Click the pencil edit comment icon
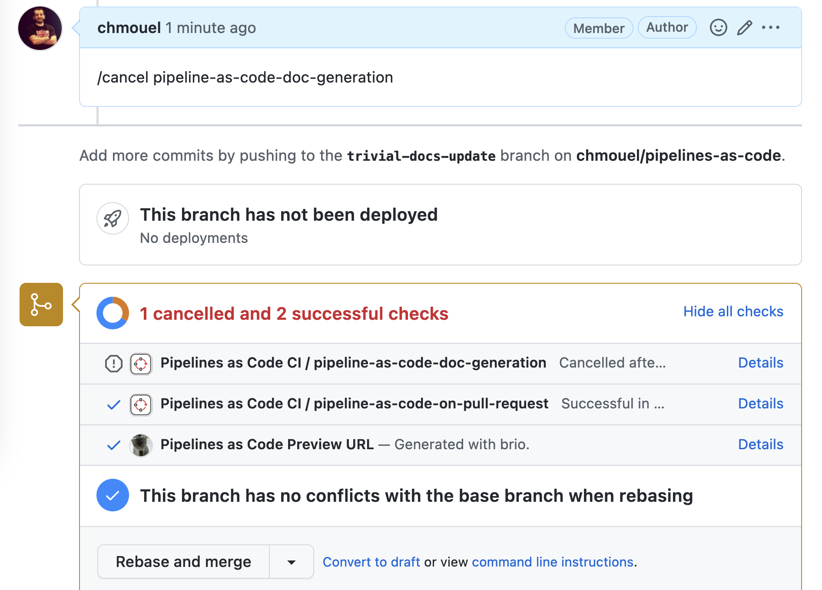The height and width of the screenshot is (590, 822). (744, 28)
